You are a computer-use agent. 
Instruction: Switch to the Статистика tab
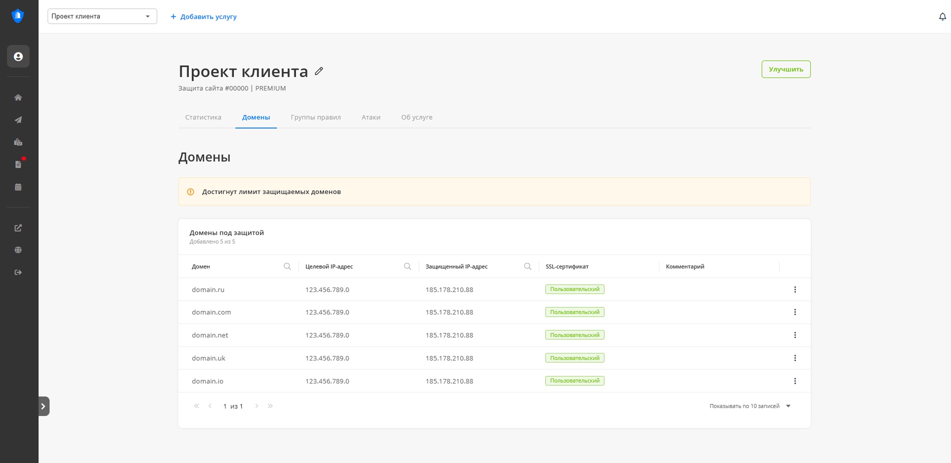pos(203,117)
